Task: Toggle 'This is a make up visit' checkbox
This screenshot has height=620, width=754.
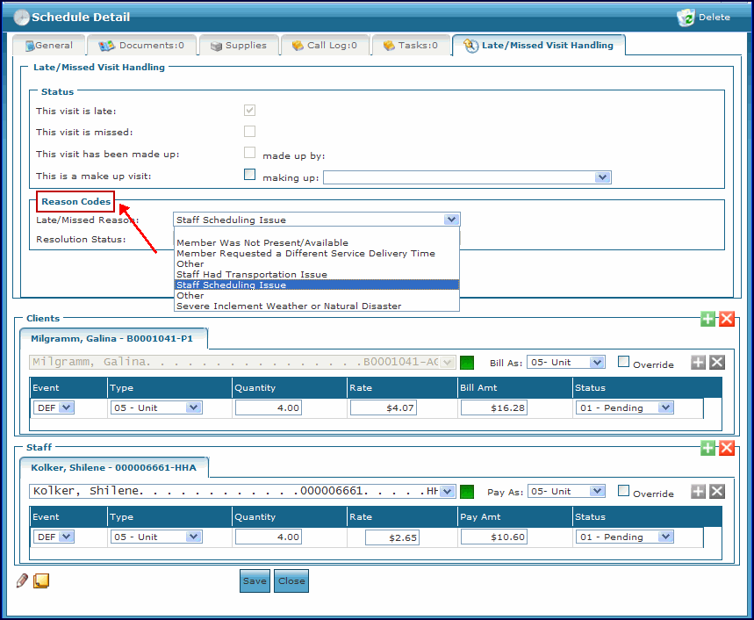Action: (x=250, y=175)
